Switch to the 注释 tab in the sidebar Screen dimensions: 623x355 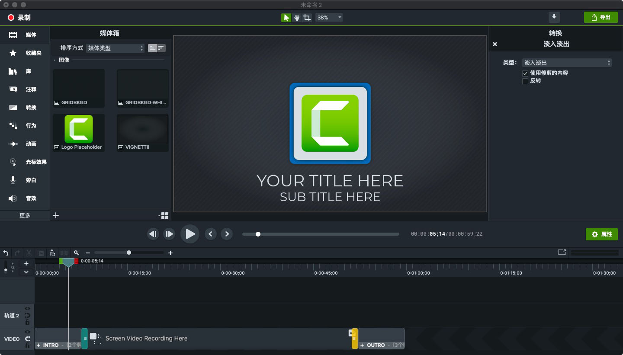[x=25, y=90]
